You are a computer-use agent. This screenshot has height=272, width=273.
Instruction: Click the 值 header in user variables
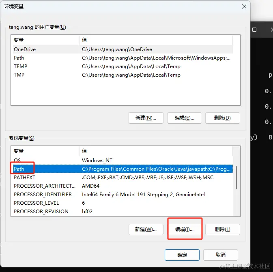tap(84, 40)
